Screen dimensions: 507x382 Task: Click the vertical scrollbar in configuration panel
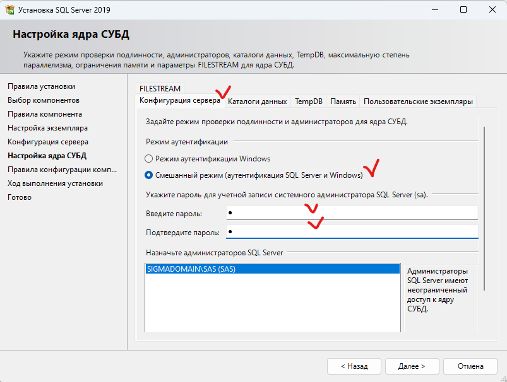pos(484,209)
